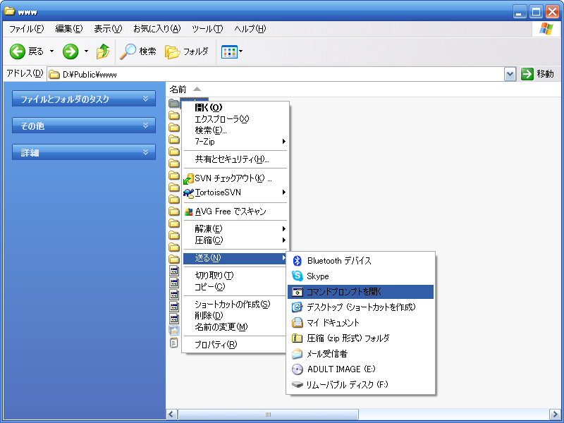The image size is (564, 423).
Task: Click the address bar folder icon
Action: 54,75
